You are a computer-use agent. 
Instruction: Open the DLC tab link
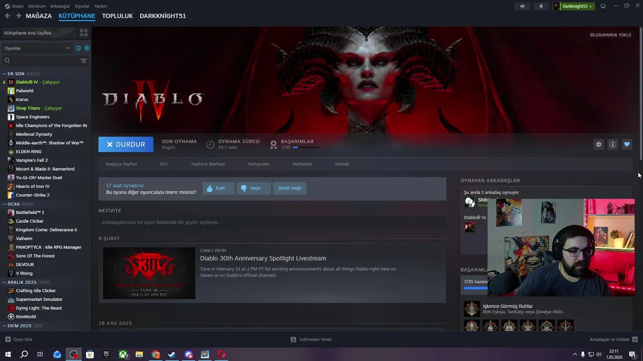pyautogui.click(x=164, y=164)
